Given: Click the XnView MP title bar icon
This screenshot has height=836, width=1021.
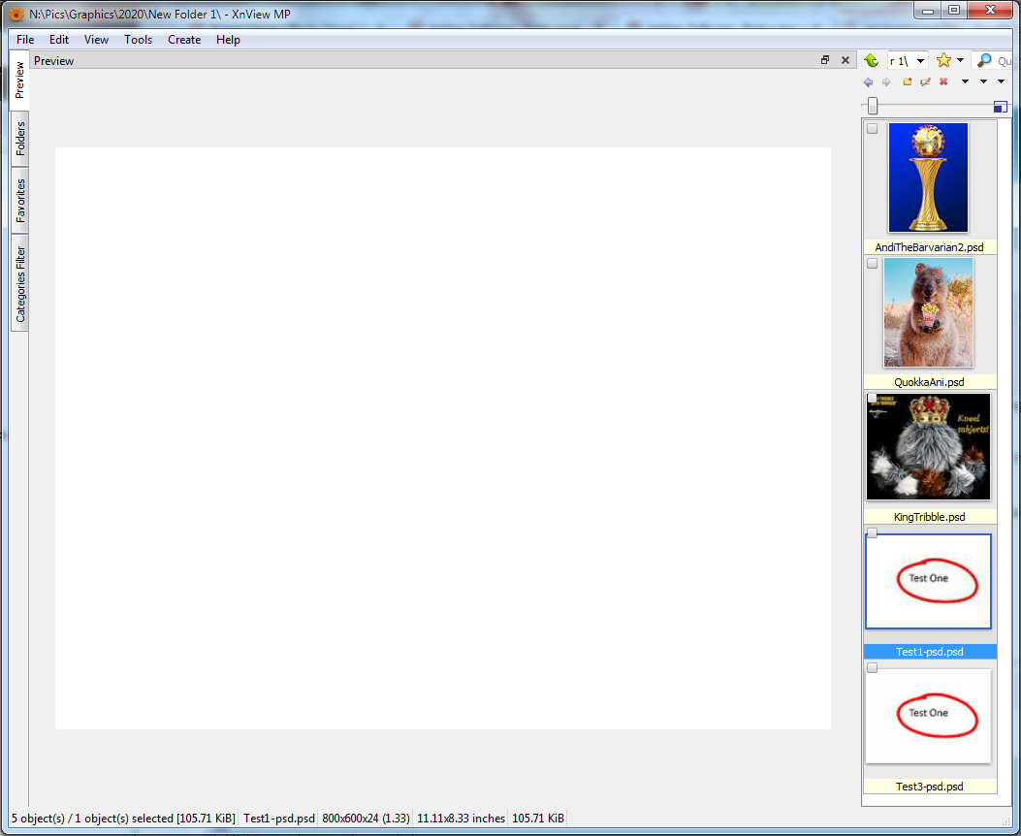Looking at the screenshot, I should pyautogui.click(x=16, y=14).
